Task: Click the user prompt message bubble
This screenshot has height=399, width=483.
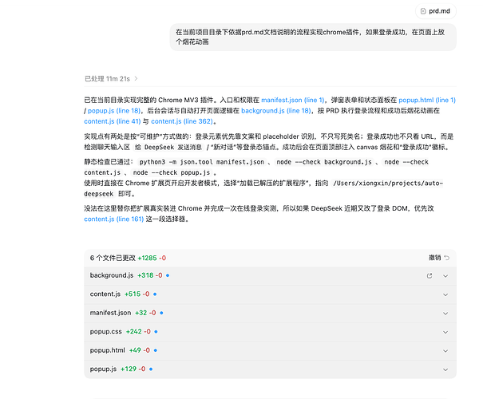Action: point(315,36)
